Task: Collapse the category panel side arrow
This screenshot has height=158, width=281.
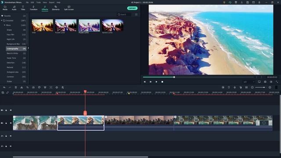Action: (28, 48)
